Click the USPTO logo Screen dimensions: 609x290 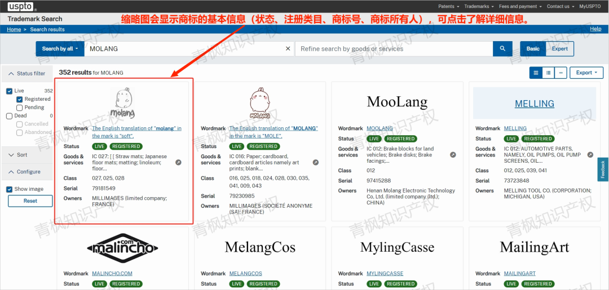pos(22,7)
